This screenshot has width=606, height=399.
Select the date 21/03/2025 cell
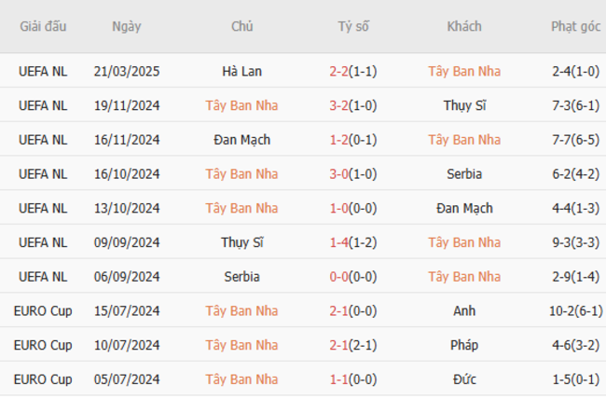click(127, 71)
